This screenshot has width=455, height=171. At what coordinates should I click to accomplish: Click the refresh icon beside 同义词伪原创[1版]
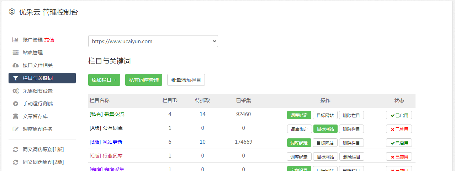[x=15, y=149]
